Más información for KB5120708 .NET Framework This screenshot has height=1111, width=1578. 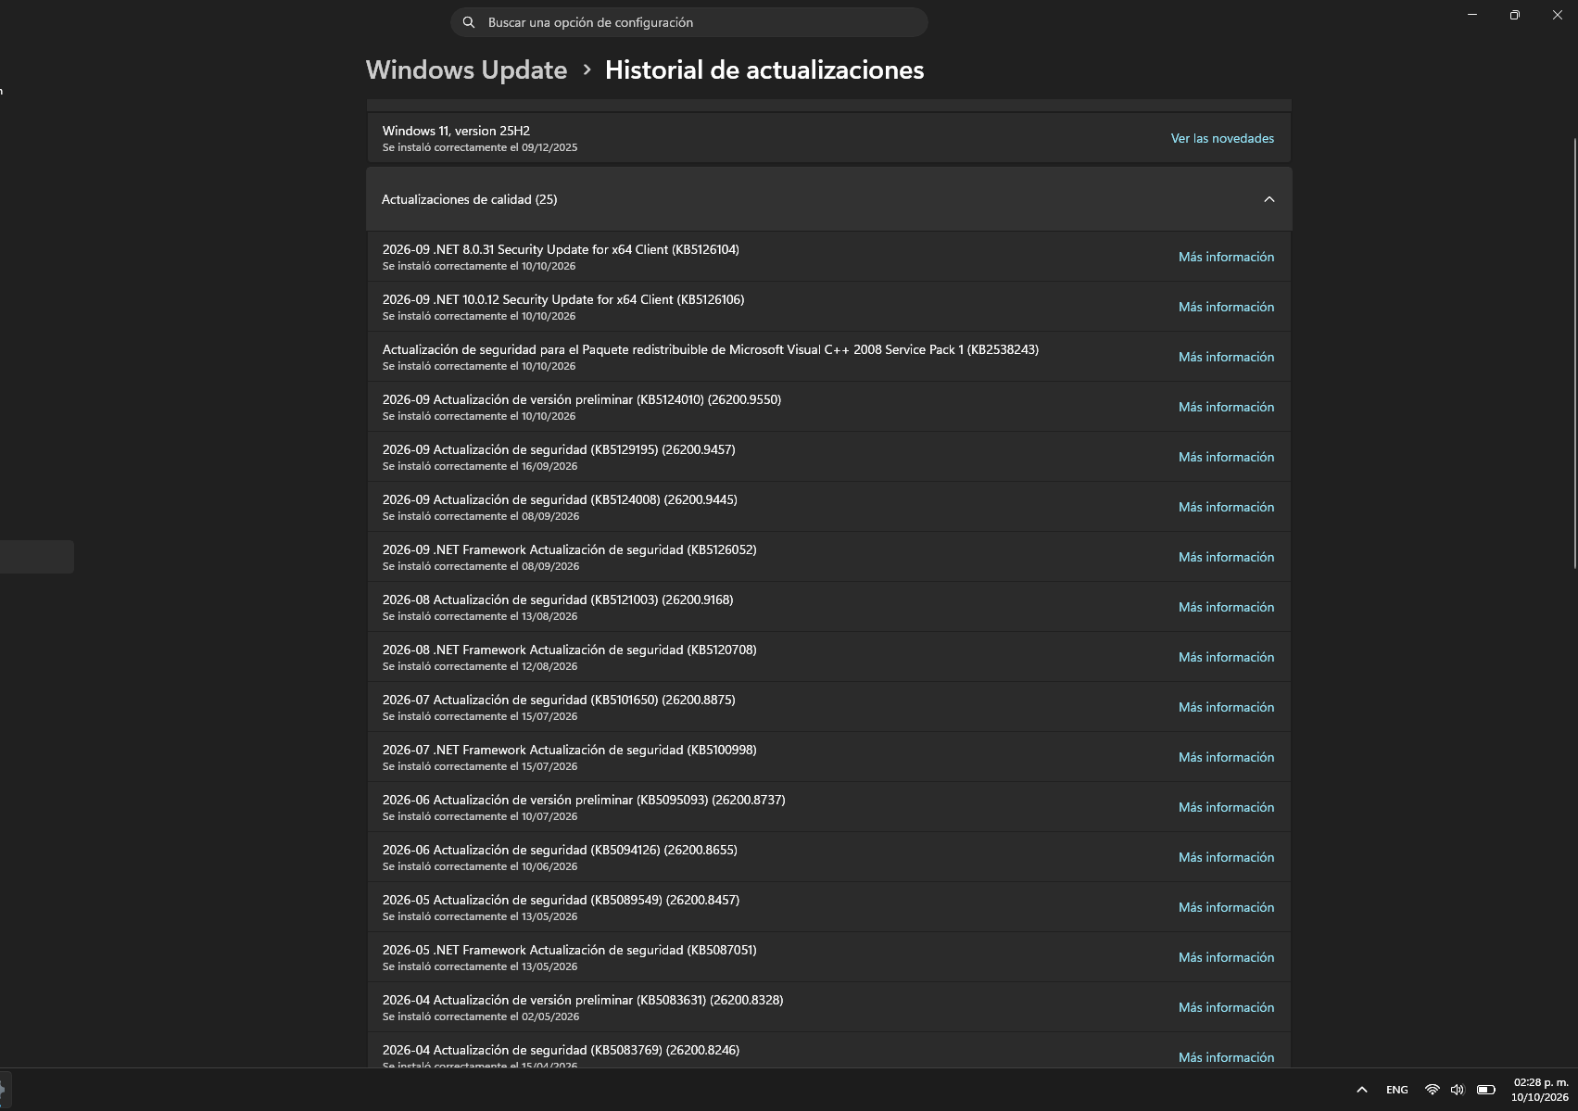point(1226,657)
